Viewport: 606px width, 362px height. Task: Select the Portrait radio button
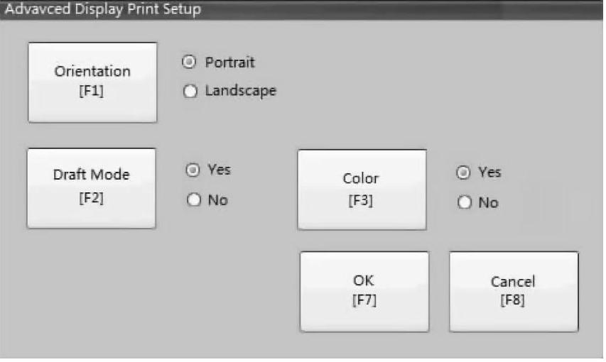coord(190,62)
